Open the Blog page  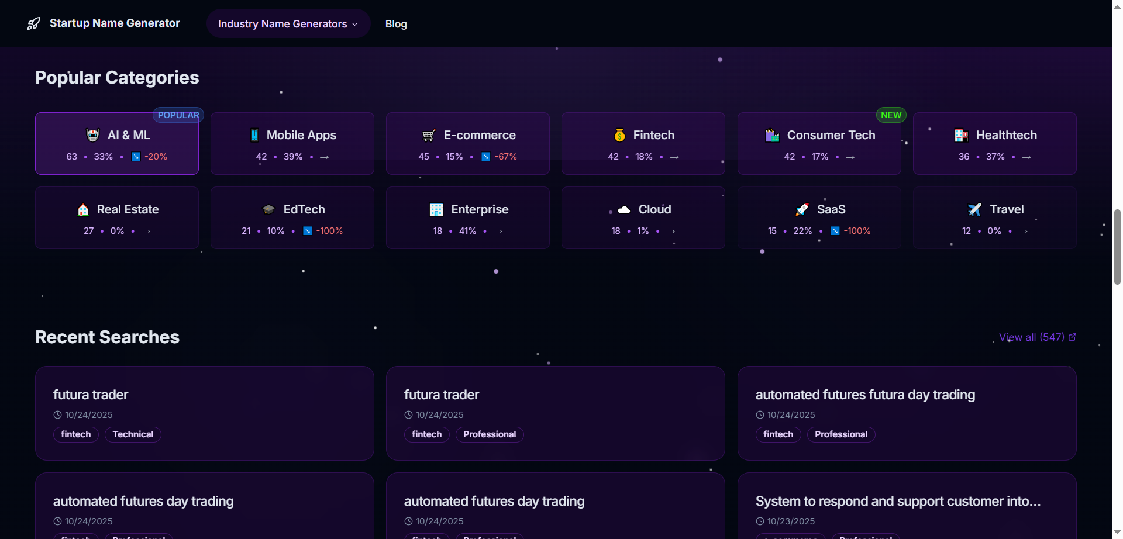396,23
